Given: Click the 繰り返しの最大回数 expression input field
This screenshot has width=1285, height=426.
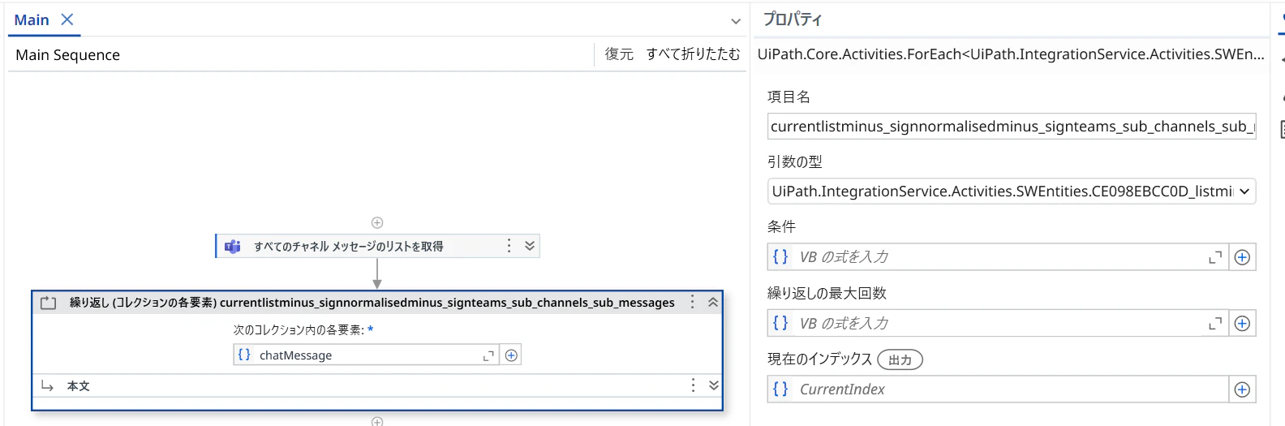Looking at the screenshot, I should click(998, 323).
